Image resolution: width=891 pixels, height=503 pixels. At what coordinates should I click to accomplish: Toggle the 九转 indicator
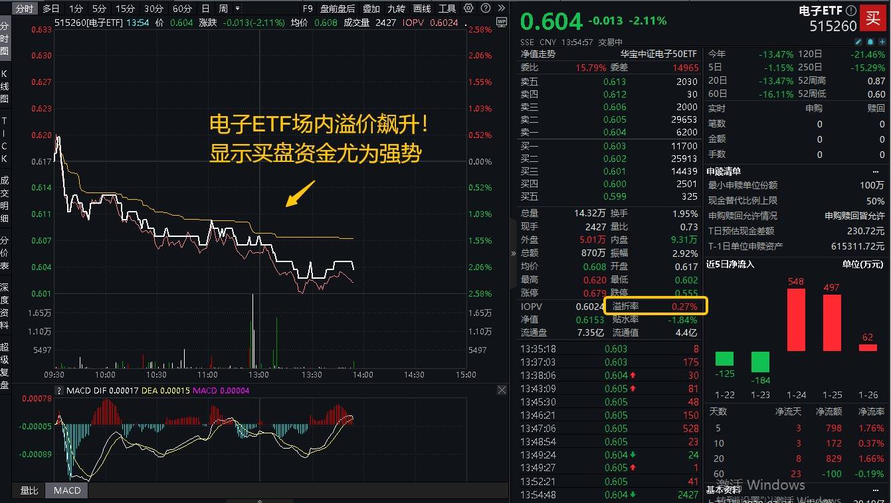coord(395,9)
